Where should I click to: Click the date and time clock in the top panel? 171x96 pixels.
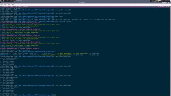coord(165,1)
